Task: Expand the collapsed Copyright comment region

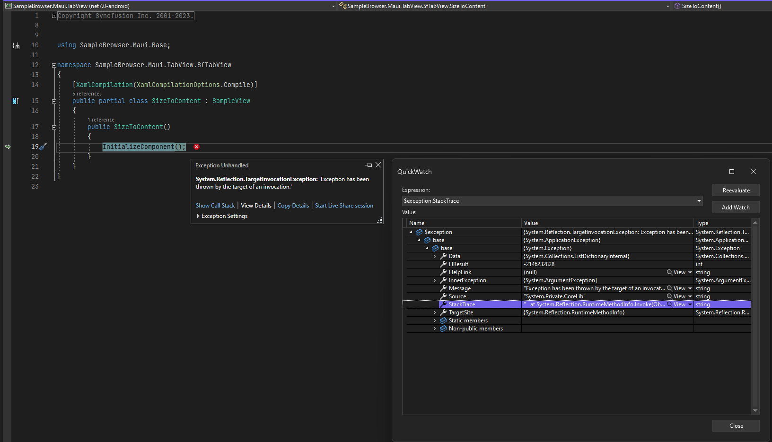Action: pos(54,16)
